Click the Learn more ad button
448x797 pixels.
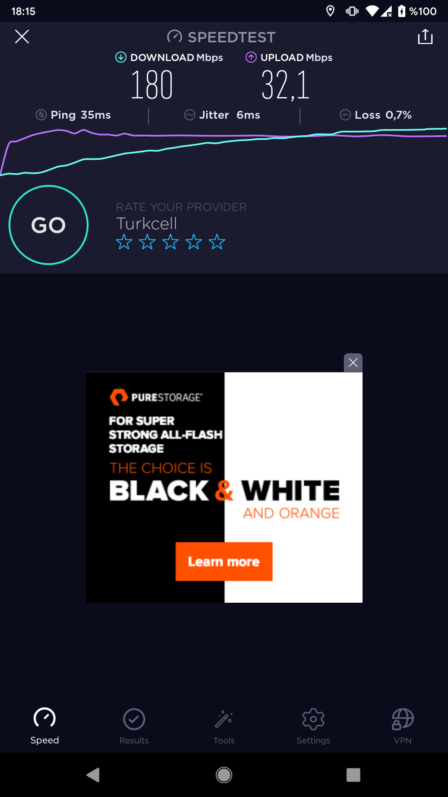pyautogui.click(x=224, y=561)
